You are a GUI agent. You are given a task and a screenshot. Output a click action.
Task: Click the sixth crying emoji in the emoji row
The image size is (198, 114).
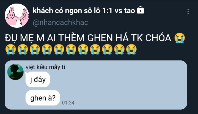[x=71, y=49]
